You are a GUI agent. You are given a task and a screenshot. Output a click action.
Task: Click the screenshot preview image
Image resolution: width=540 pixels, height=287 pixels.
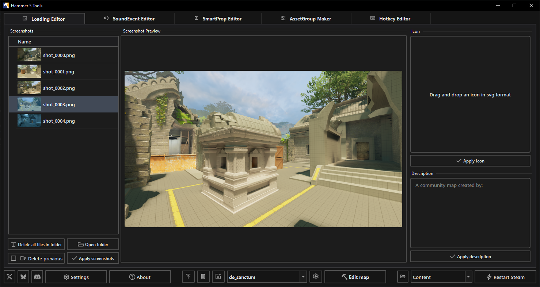tap(263, 149)
